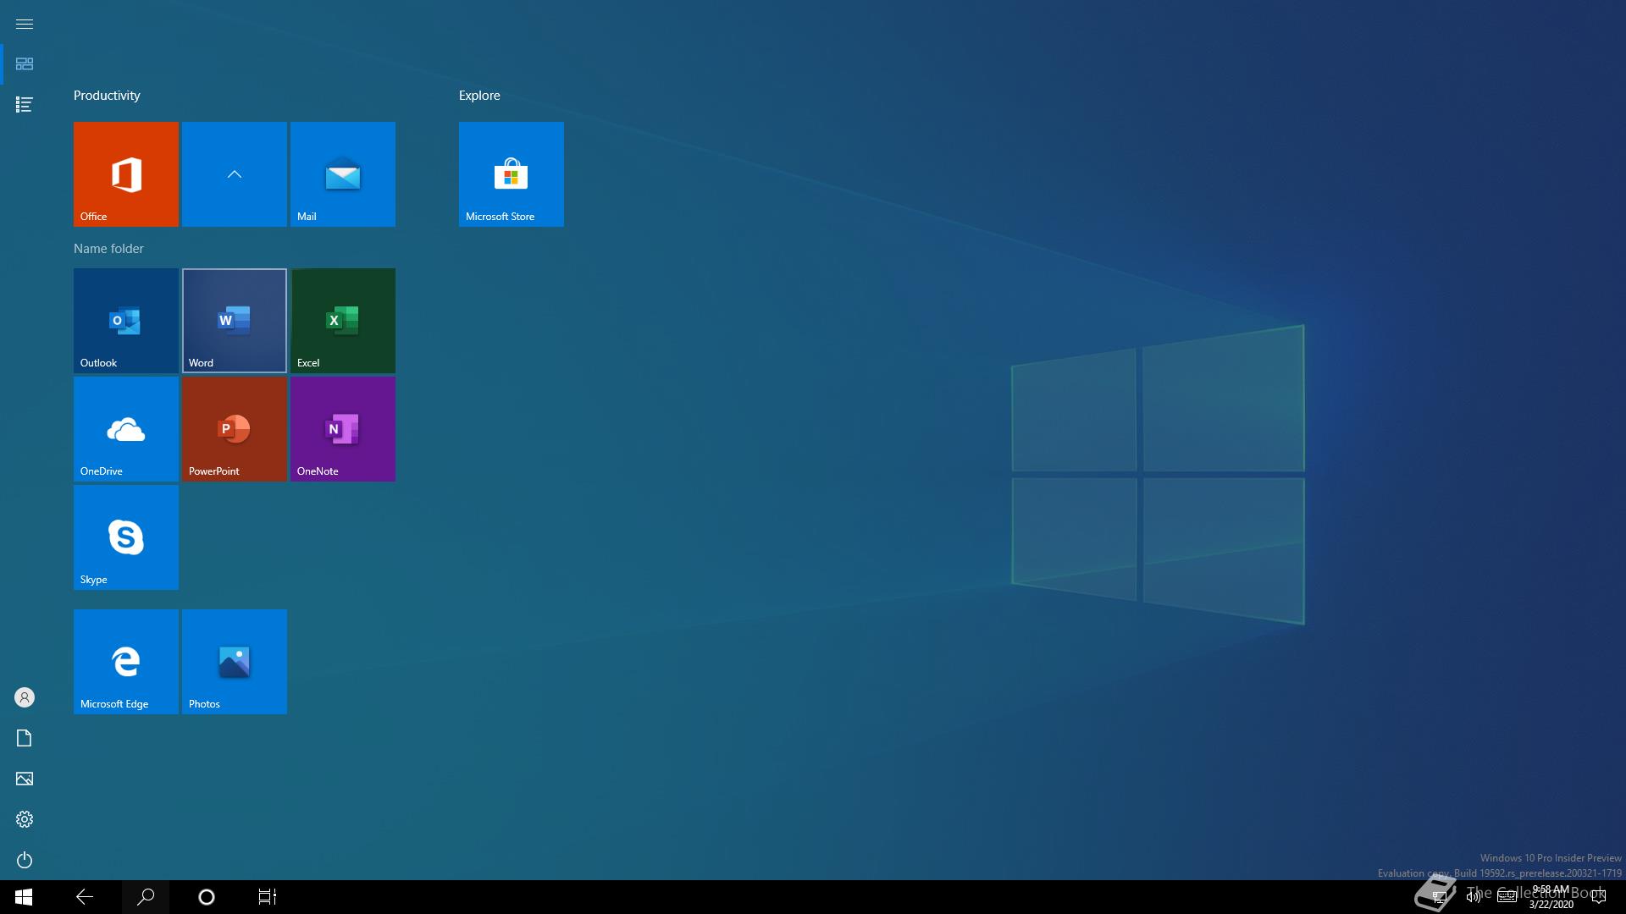Click the Explore group header
This screenshot has width=1626, height=914.
point(479,96)
